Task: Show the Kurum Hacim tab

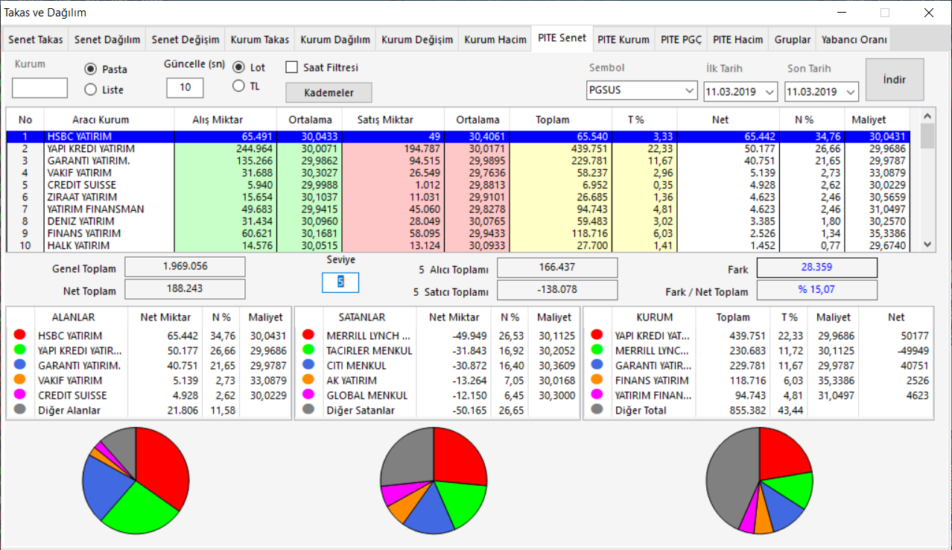Action: pos(495,39)
